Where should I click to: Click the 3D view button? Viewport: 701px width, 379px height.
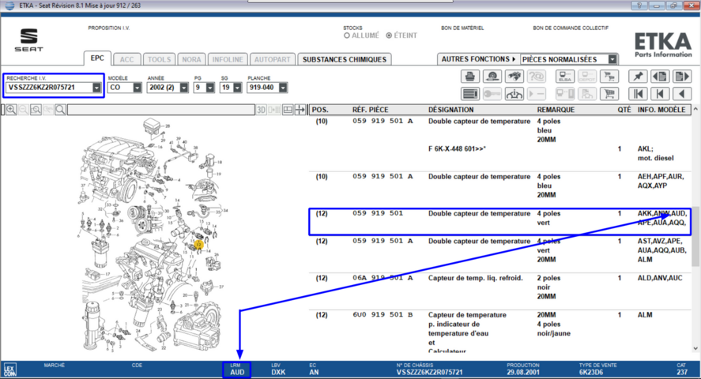coord(261,110)
